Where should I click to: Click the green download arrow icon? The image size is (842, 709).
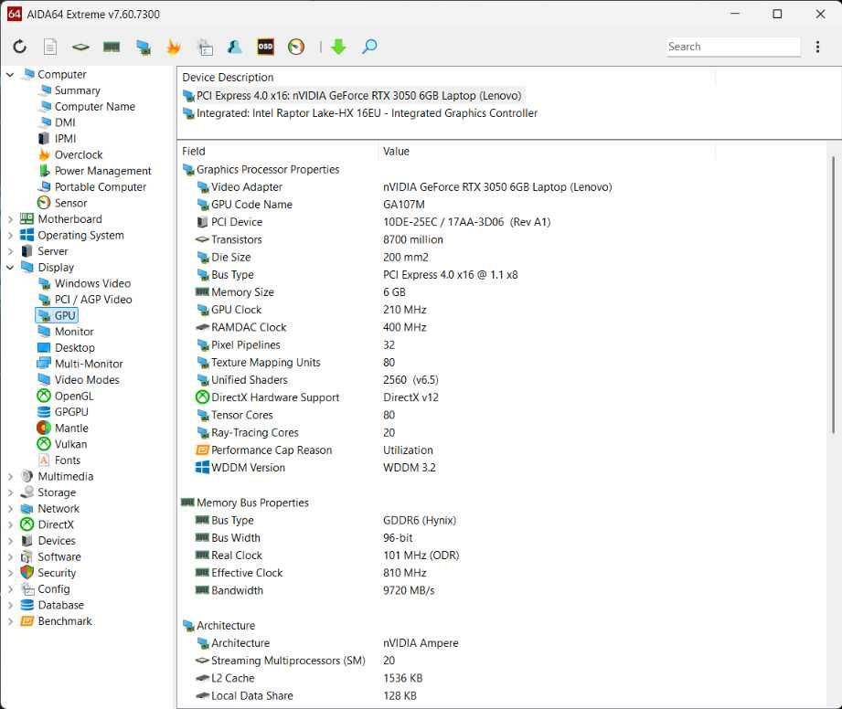pyautogui.click(x=338, y=47)
